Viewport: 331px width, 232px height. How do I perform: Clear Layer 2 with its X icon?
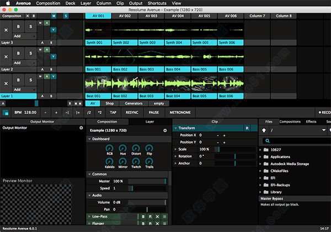(x=6, y=57)
